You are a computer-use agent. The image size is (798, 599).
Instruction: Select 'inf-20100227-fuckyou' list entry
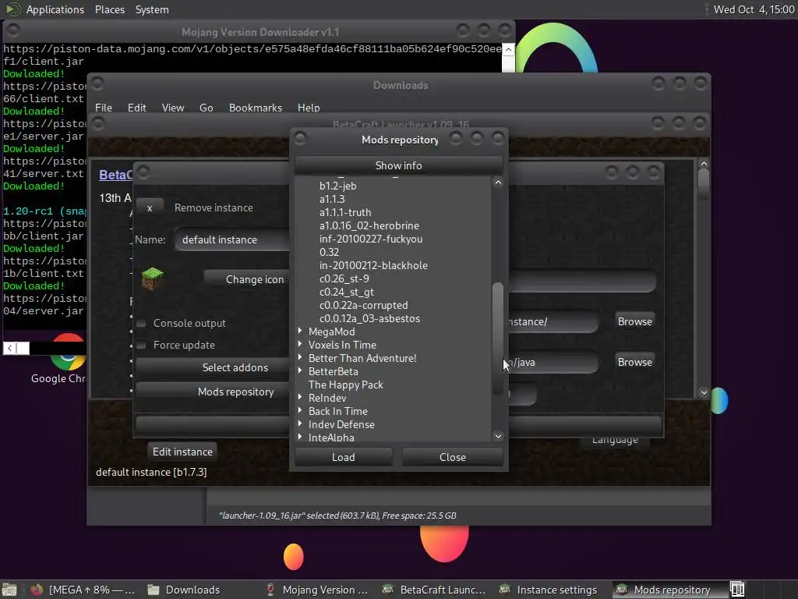[x=370, y=239]
